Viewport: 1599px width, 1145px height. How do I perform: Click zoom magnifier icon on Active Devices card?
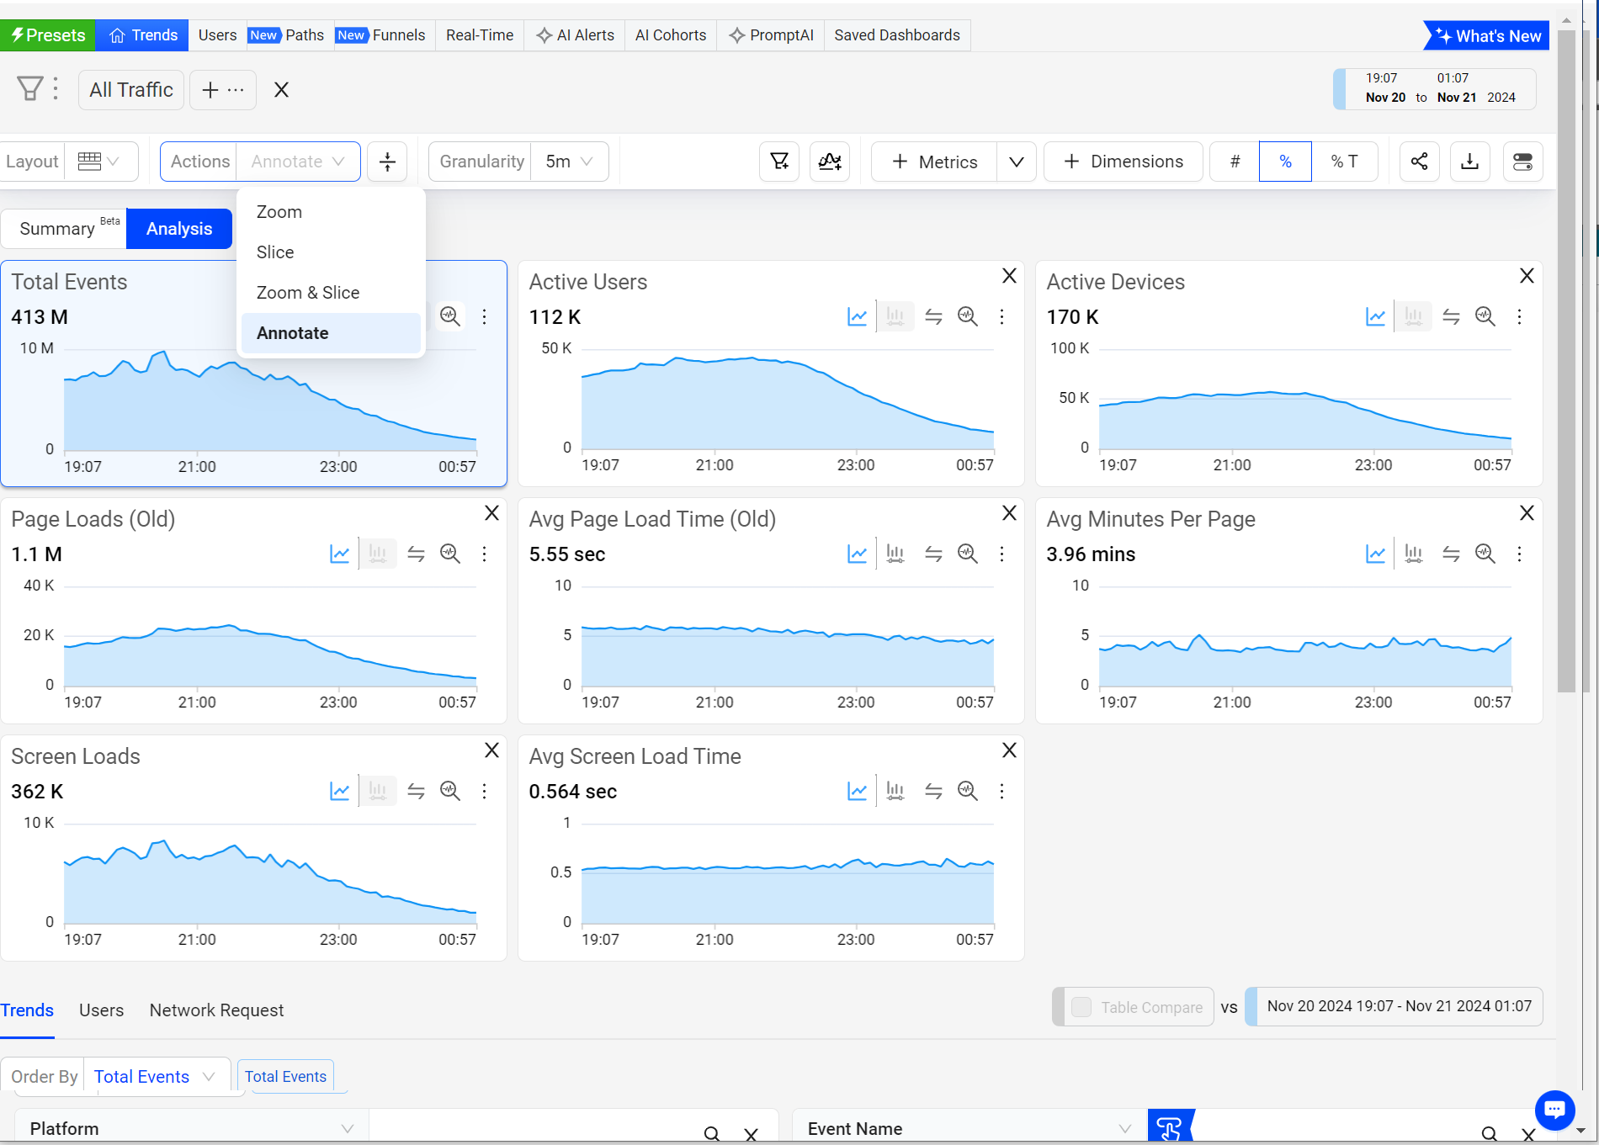(1485, 317)
